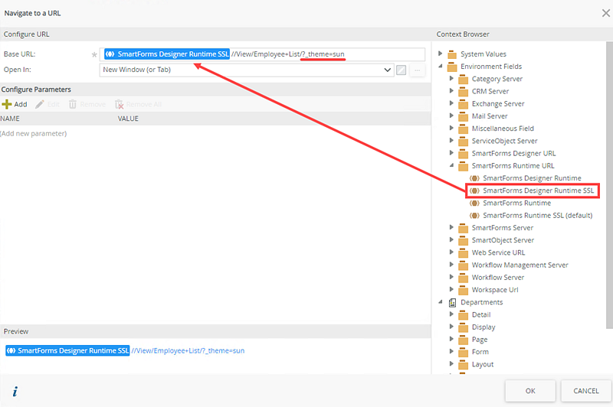Click Add parameter button label

click(21, 104)
